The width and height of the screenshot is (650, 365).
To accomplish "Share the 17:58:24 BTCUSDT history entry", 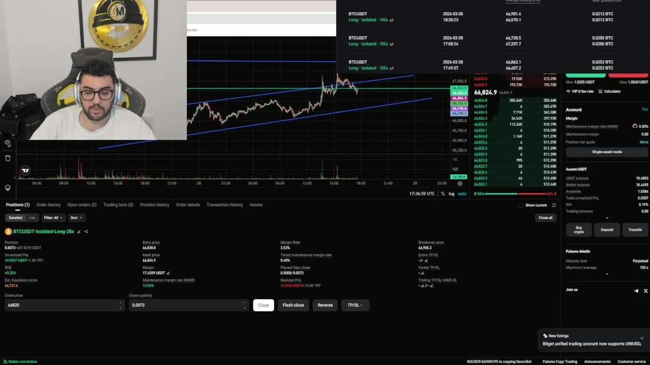I will [392, 44].
